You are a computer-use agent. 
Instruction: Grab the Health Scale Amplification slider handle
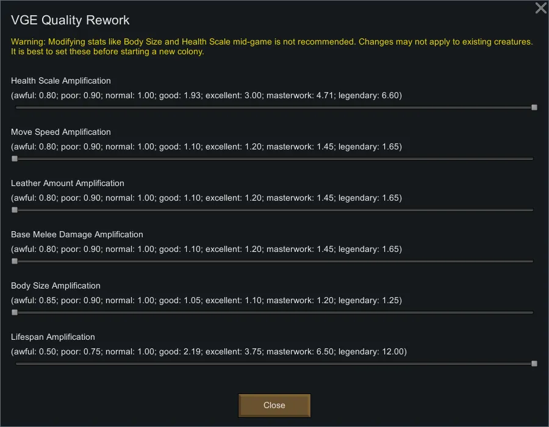point(534,107)
